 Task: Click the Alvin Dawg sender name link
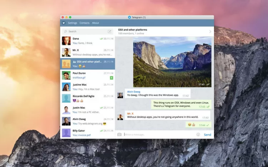134,92
